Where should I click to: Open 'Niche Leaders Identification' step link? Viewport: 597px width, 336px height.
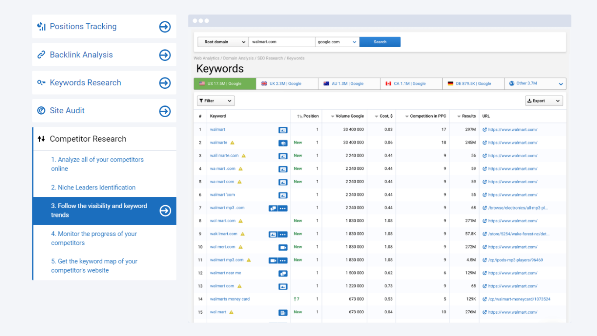coord(93,187)
